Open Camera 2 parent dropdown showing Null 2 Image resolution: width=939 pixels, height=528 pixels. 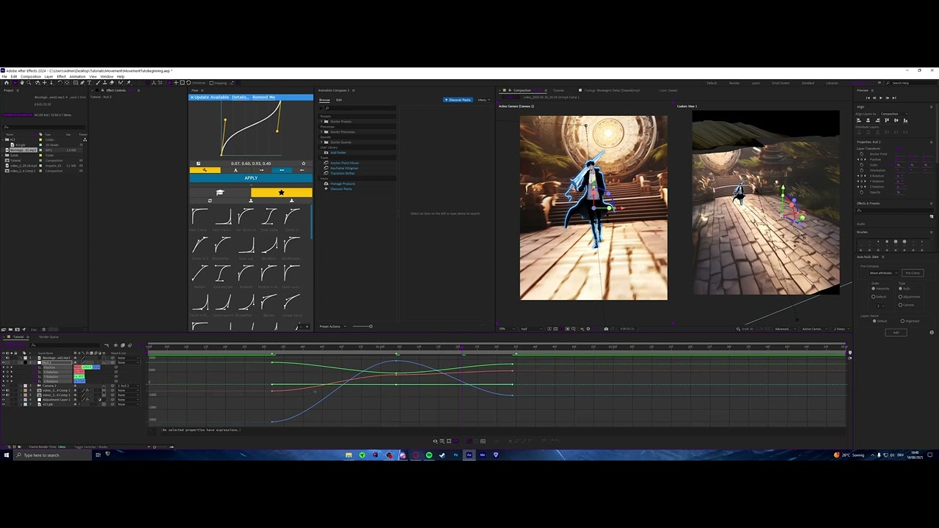(x=128, y=386)
